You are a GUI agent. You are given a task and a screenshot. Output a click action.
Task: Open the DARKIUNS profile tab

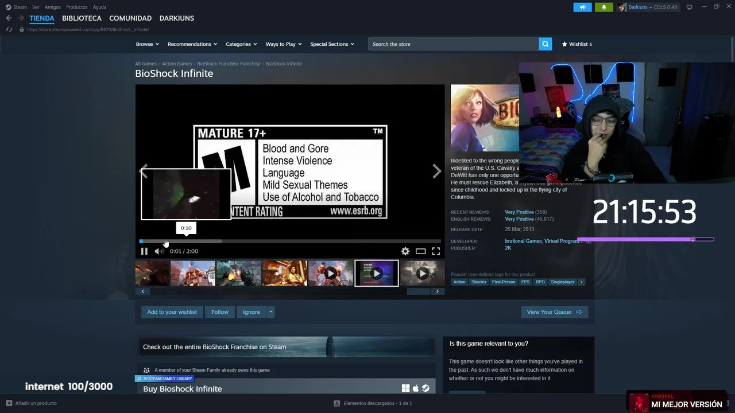point(177,18)
